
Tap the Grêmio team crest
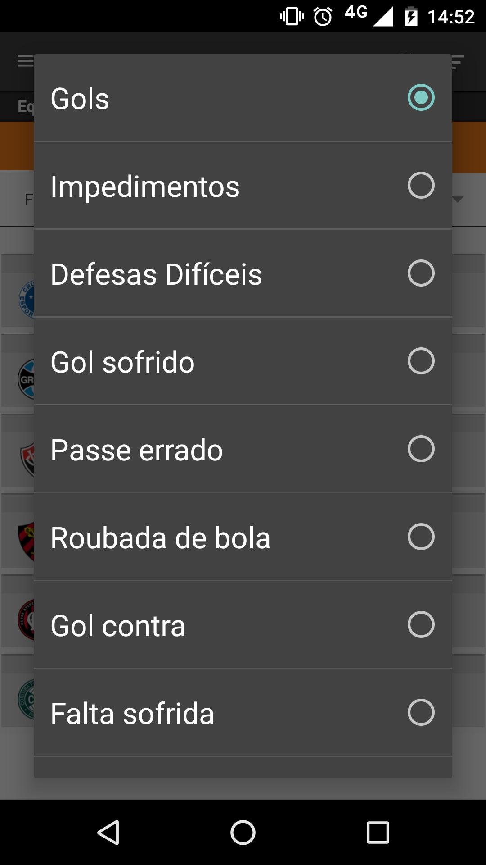26,379
